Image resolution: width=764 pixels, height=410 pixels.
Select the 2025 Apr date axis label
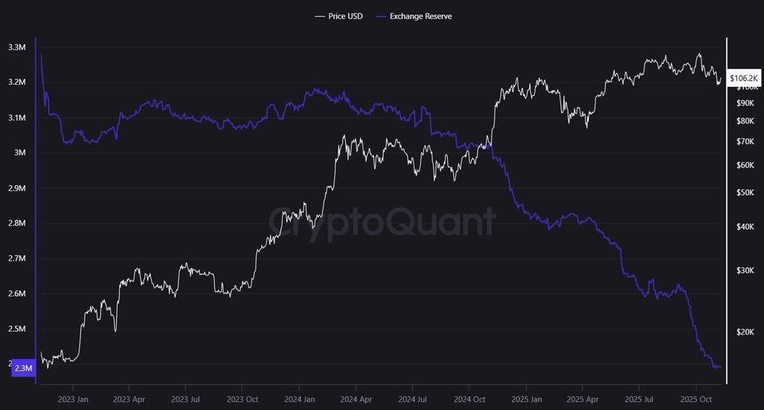coord(581,400)
